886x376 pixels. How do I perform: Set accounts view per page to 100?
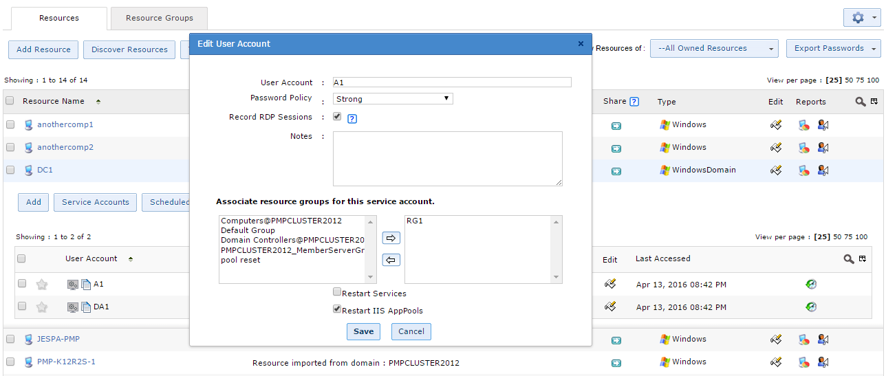[x=861, y=237]
